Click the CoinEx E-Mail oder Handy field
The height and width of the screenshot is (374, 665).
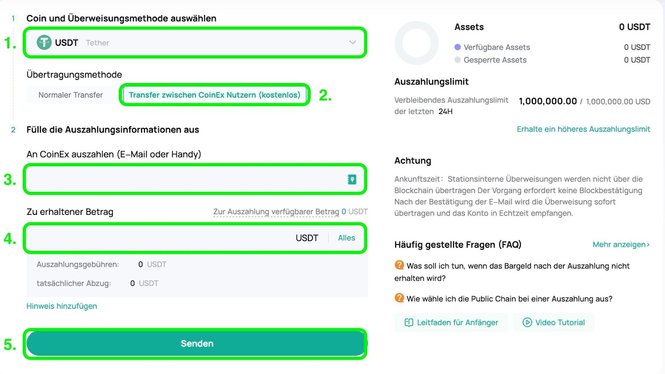(195, 180)
